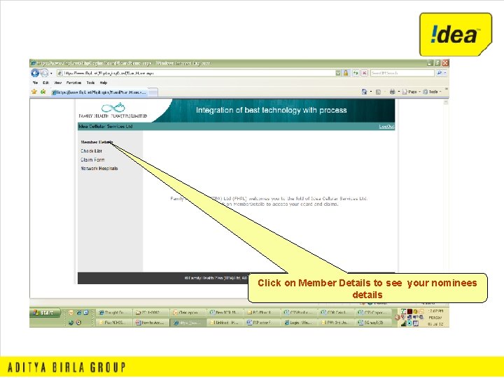Open the Network Hospitals link
Image resolution: width=504 pixels, height=378 pixels.
pyautogui.click(x=99, y=169)
